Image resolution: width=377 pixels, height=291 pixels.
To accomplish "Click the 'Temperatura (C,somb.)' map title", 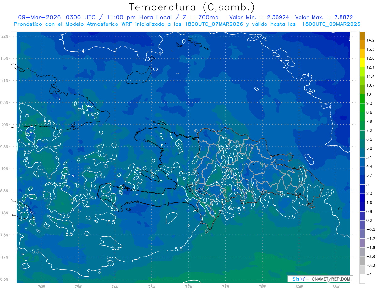I will [x=192, y=7].
